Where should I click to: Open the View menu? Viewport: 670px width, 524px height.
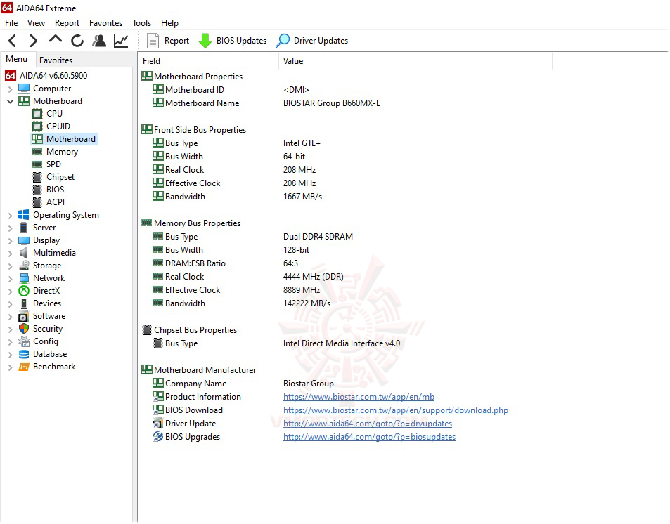(x=36, y=23)
